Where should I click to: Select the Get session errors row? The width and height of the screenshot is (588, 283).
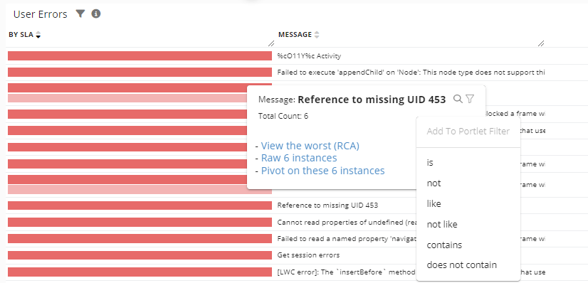coord(275,255)
